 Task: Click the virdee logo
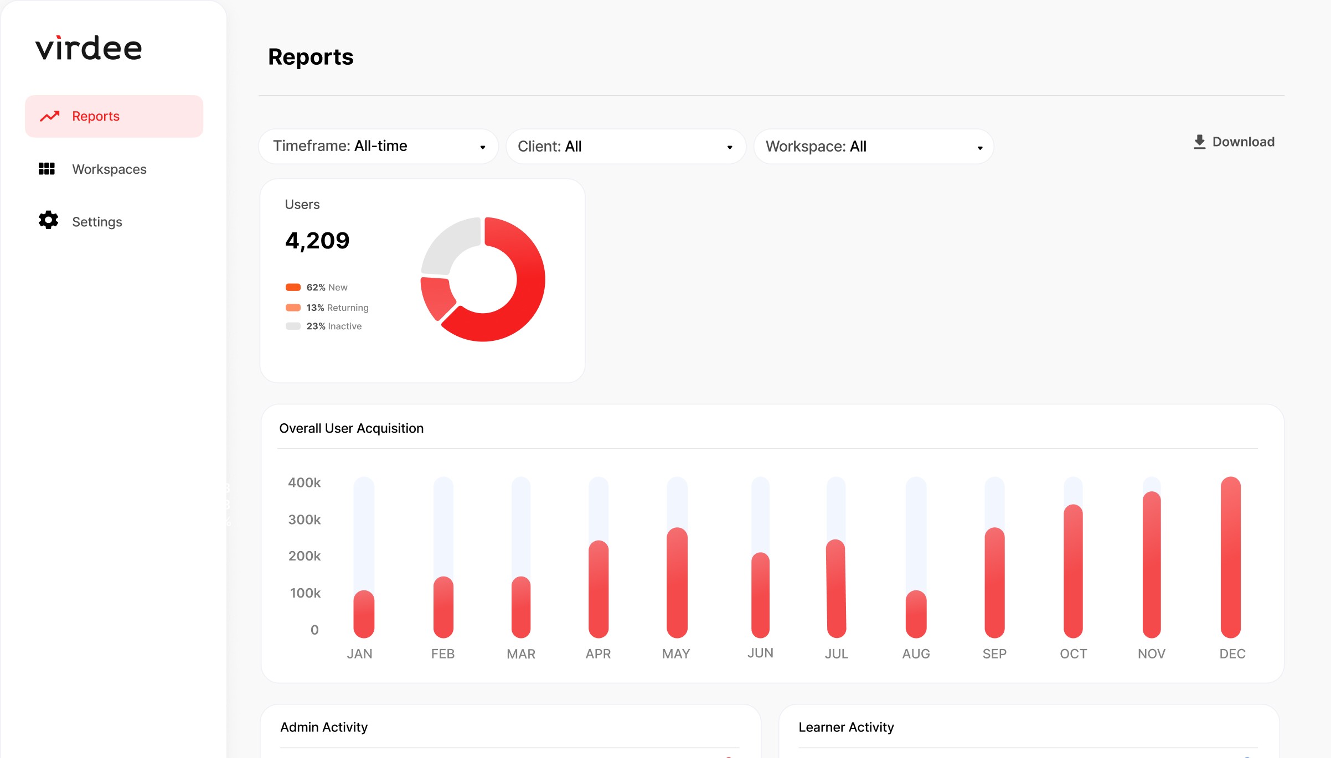point(89,49)
